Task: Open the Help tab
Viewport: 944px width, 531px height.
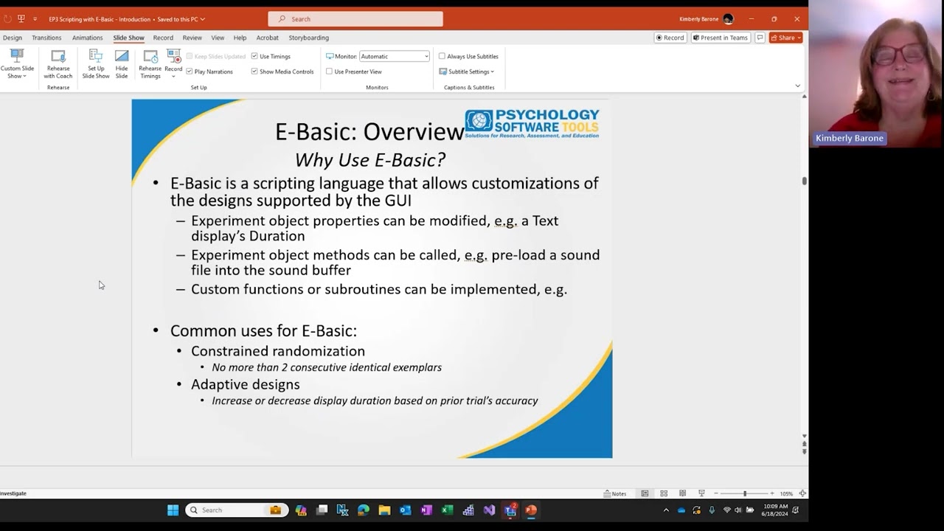Action: click(240, 38)
